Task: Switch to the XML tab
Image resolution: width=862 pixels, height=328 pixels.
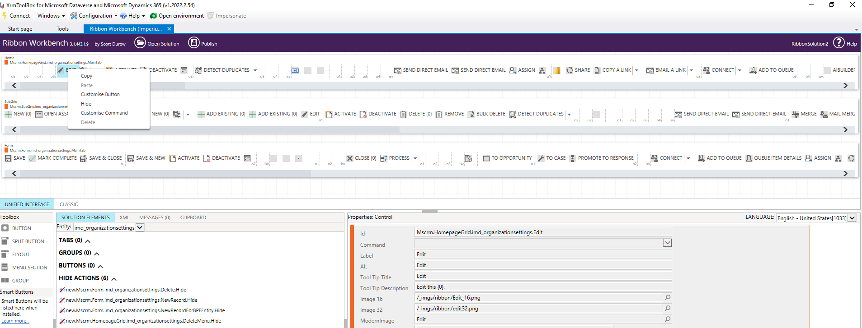Action: 124,217
